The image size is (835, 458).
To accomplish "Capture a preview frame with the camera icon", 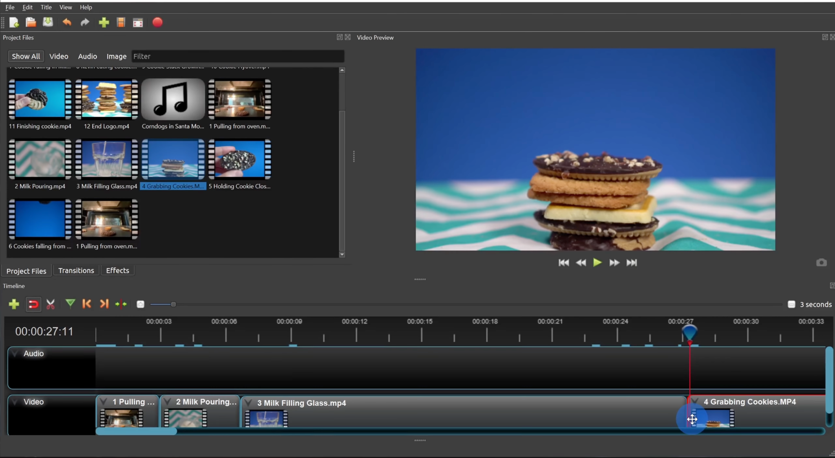I will point(821,262).
